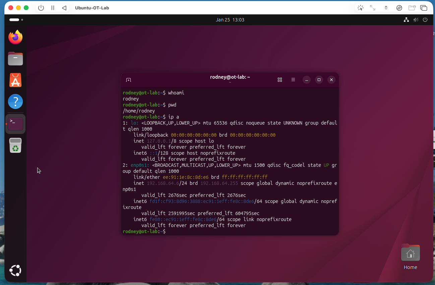Click the VM power button
The width and height of the screenshot is (435, 285).
click(41, 8)
